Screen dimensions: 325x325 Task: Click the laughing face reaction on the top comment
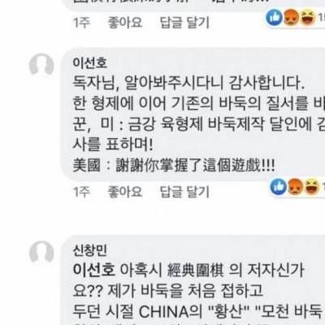pos(308,18)
